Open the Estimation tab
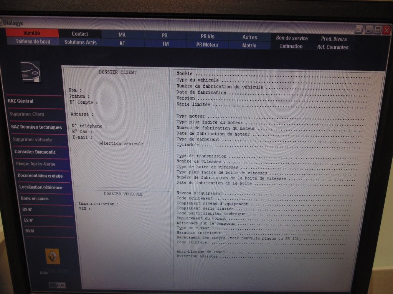The width and height of the screenshot is (393, 294). pos(291,46)
